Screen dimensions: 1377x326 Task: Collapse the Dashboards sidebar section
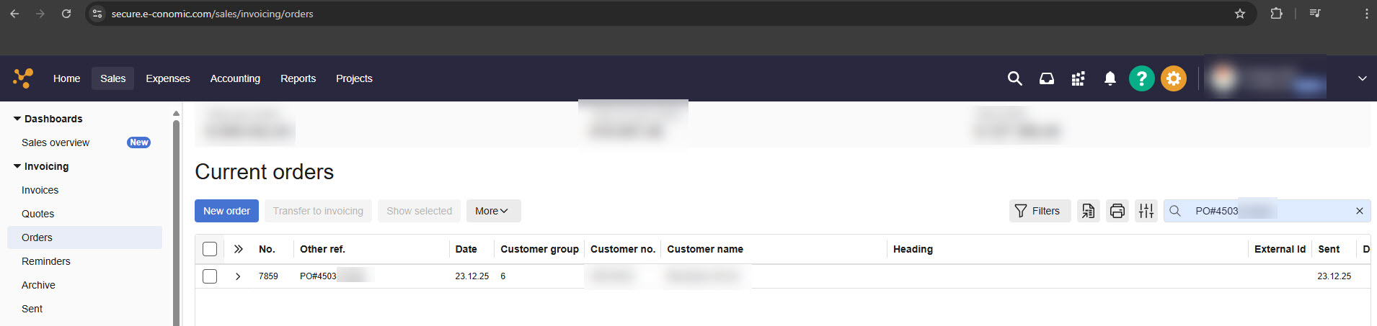[x=17, y=119]
